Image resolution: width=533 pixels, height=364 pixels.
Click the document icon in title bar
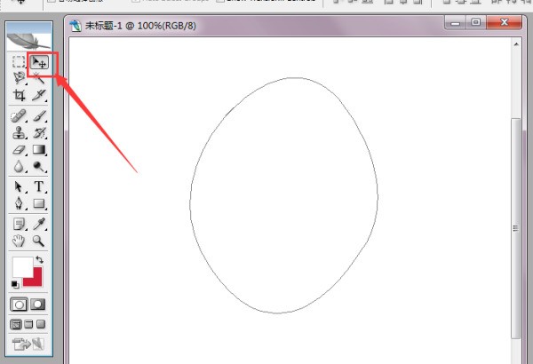click(x=76, y=26)
